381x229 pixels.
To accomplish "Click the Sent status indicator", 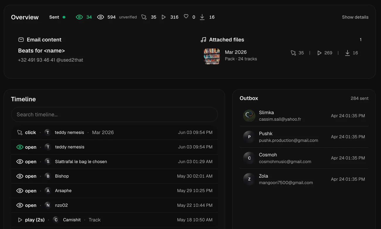I will tap(57, 17).
